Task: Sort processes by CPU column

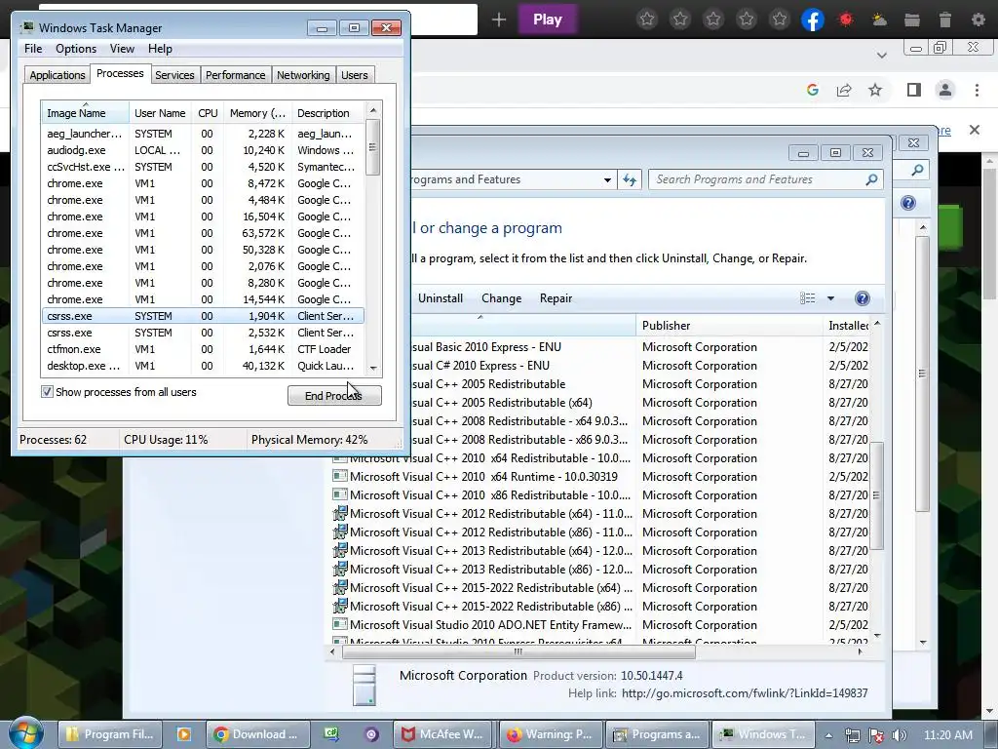Action: pos(208,113)
